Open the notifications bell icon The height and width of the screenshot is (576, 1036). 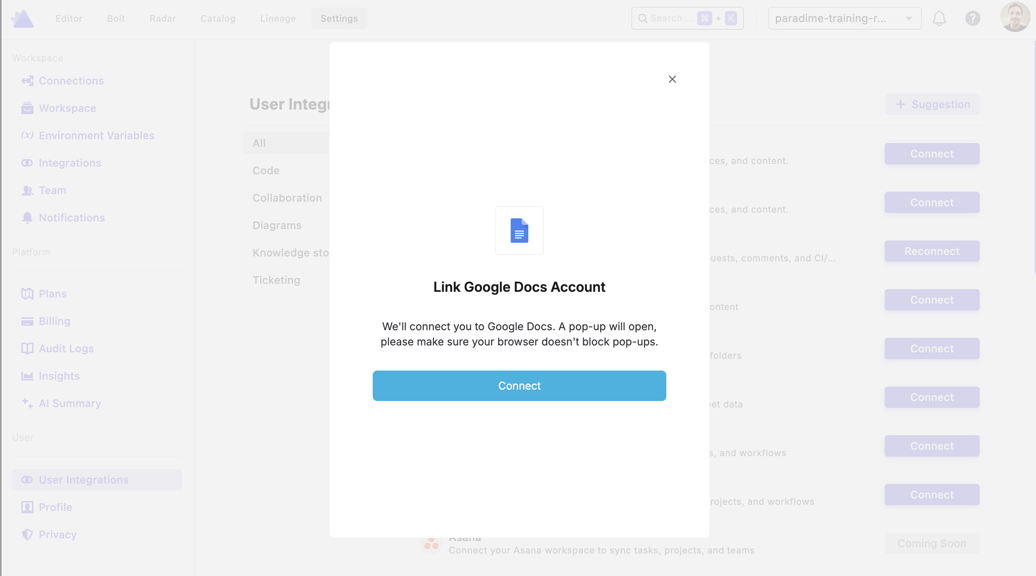939,19
